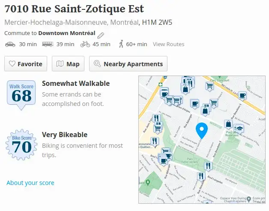Open the About your score link
Screen dimensions: 269x211
tap(30, 183)
